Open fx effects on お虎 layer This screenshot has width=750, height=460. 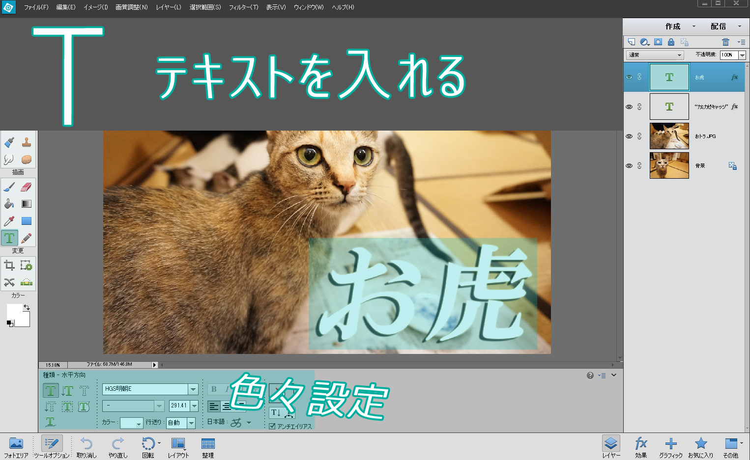pos(734,77)
